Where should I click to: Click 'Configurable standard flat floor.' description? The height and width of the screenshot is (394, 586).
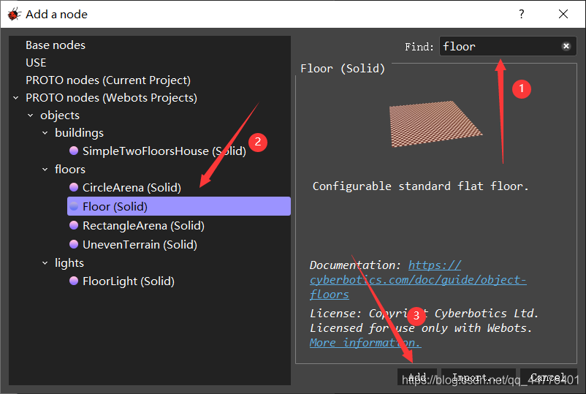click(x=420, y=186)
